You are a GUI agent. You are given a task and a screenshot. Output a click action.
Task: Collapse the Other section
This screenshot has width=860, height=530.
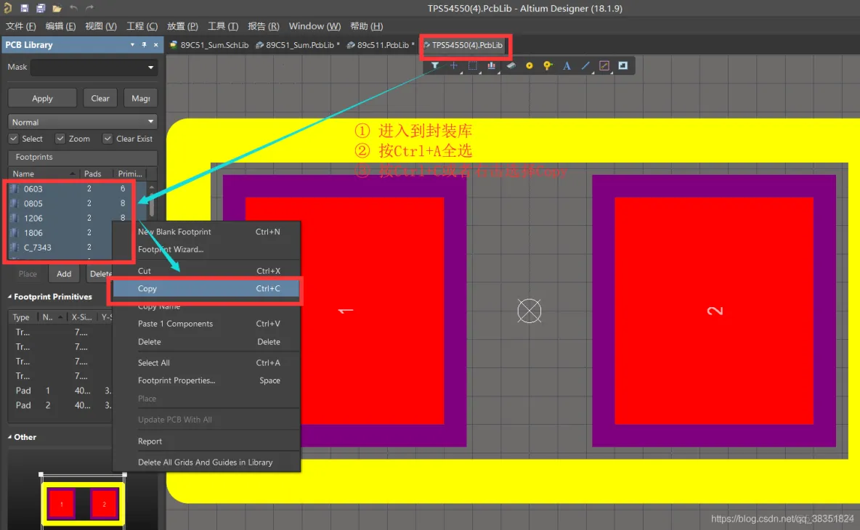tap(10, 437)
